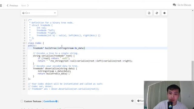Click the 'istringstream s_data(data);' line
The height and width of the screenshot is (109, 194).
(x=54, y=71)
